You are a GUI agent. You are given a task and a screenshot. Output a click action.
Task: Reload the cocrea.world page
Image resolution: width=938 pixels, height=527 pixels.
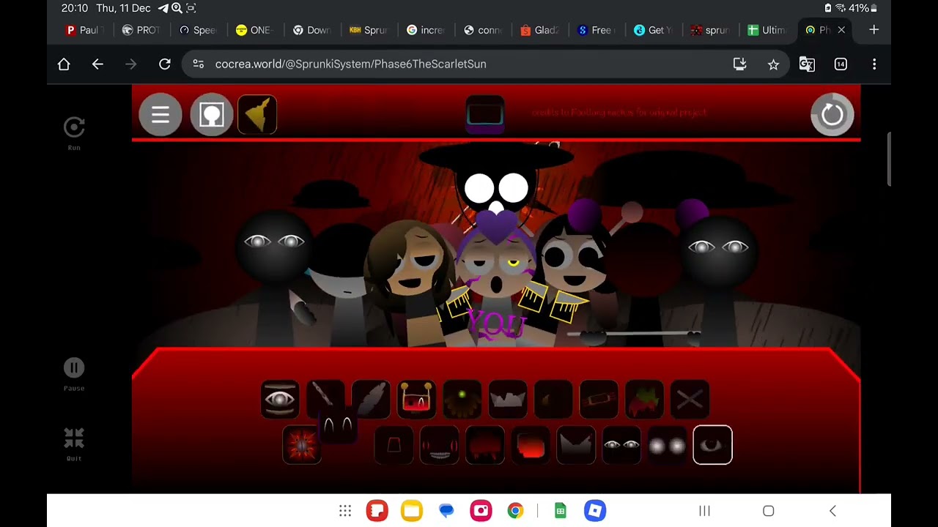(165, 64)
